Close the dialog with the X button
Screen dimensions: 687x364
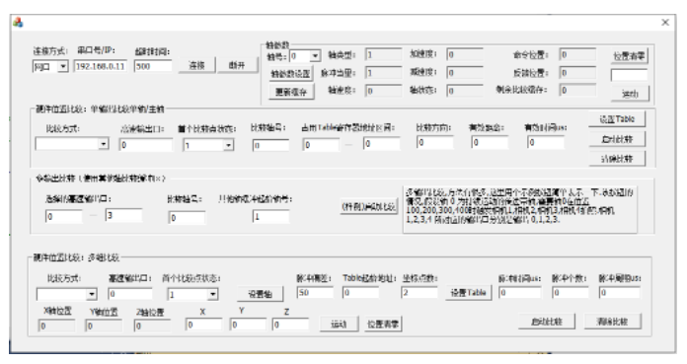pos(665,22)
